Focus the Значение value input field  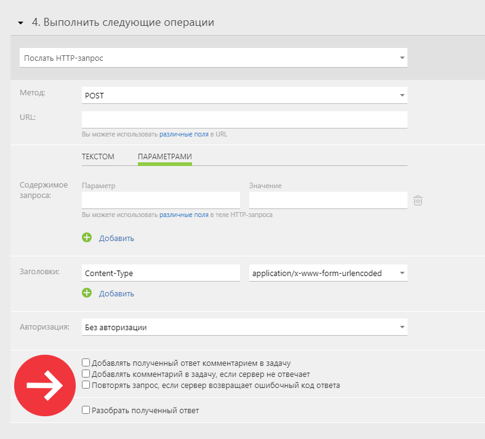point(328,200)
